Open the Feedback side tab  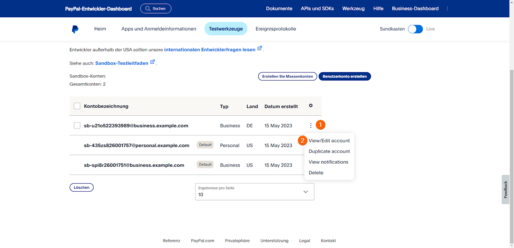[506, 189]
